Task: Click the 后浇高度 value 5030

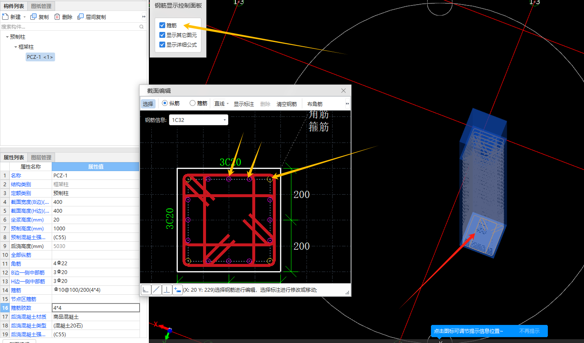Action: 95,246
